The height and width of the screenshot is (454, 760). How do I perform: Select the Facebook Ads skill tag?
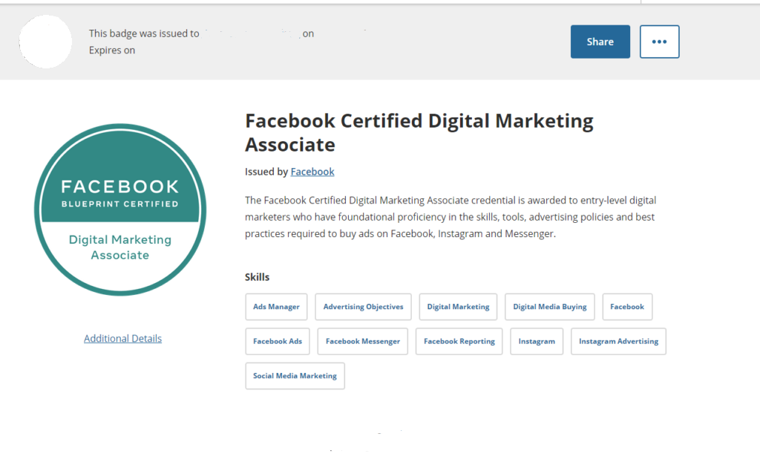click(278, 341)
